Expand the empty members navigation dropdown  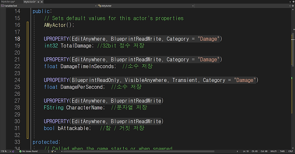tap(243, 6)
